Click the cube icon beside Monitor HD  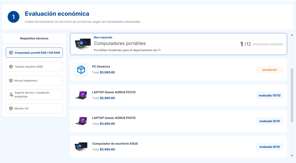point(11,108)
